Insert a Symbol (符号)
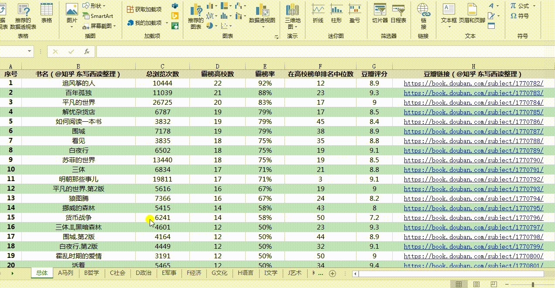This screenshot has height=288, width=555. pyautogui.click(x=519, y=16)
